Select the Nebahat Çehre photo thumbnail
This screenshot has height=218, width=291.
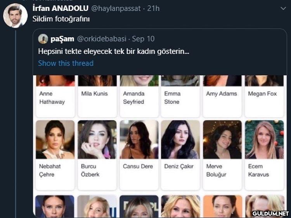pyautogui.click(x=55, y=139)
